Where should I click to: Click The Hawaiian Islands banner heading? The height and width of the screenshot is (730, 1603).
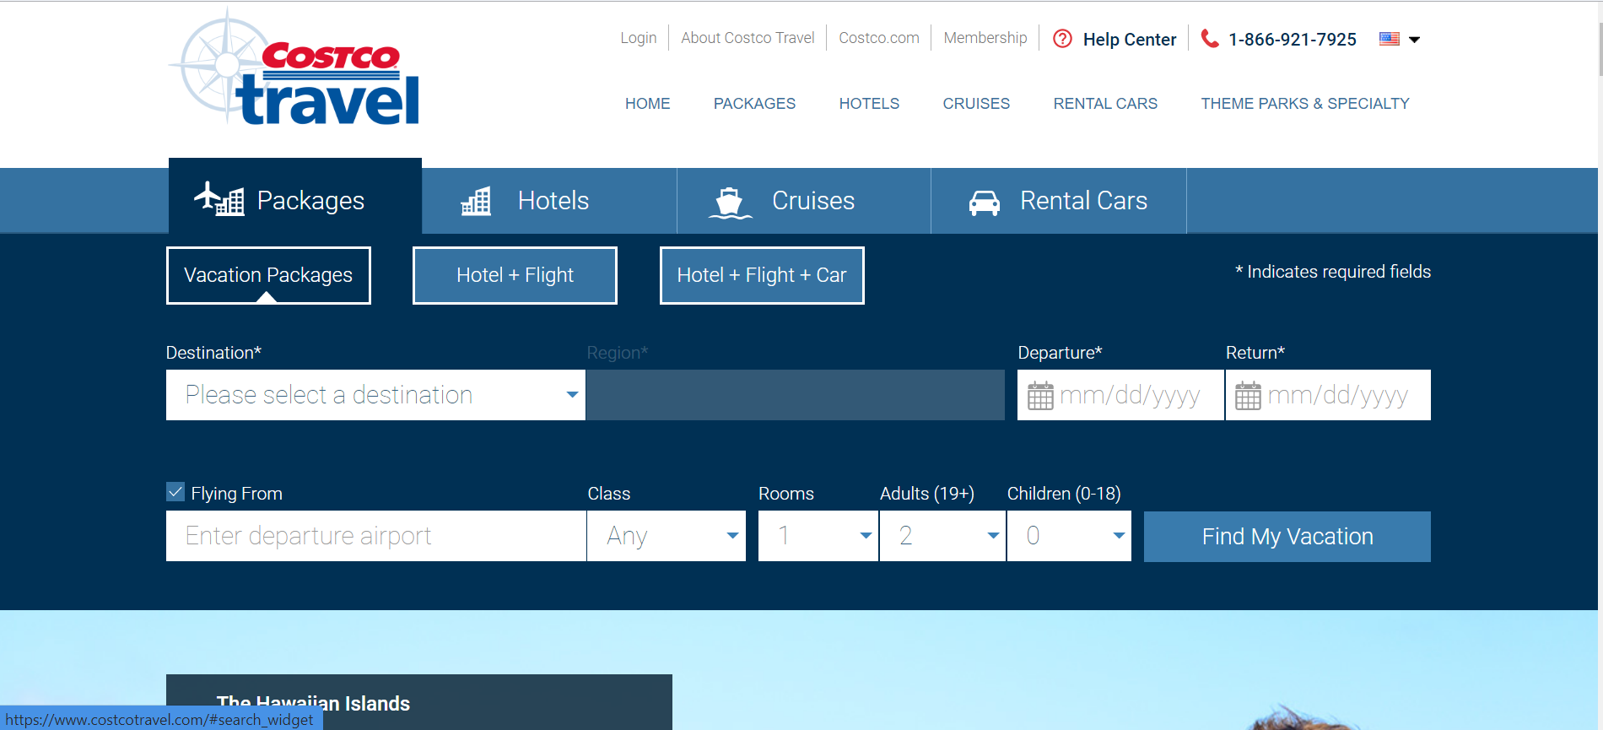(313, 704)
